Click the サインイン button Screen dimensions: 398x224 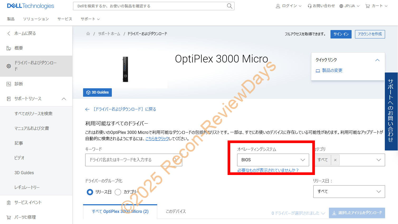tap(341, 34)
